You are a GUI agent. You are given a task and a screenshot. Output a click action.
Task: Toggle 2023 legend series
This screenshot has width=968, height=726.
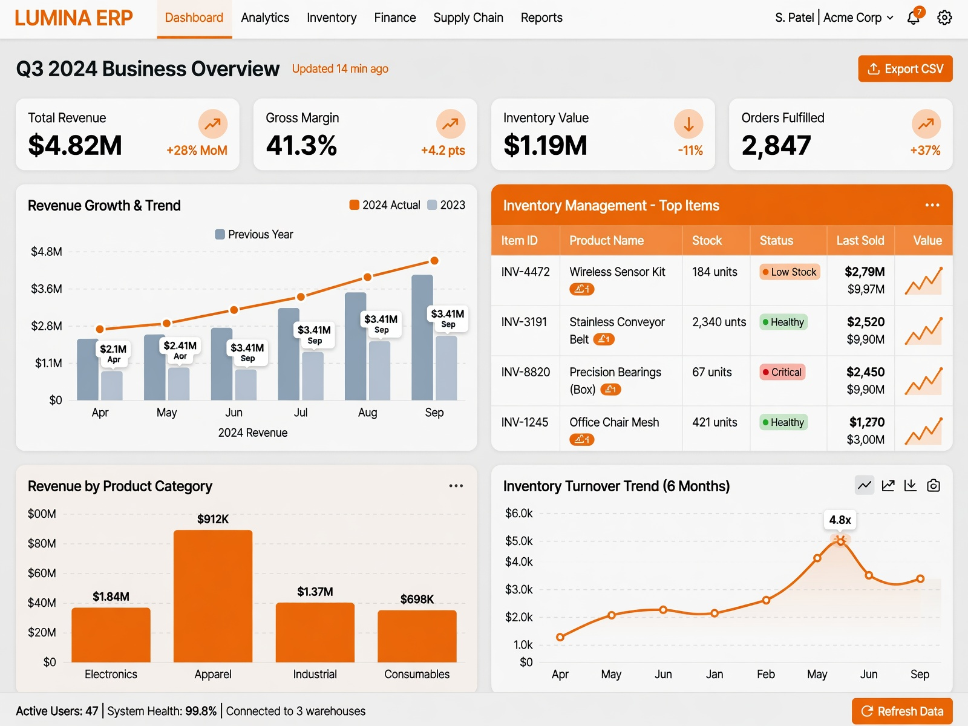(x=446, y=205)
